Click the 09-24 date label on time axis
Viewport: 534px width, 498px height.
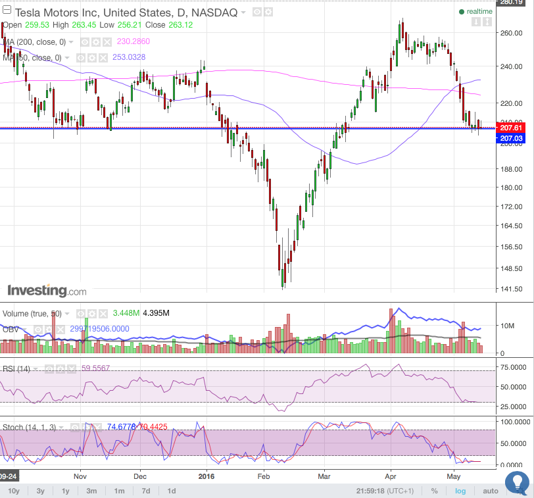[9, 476]
